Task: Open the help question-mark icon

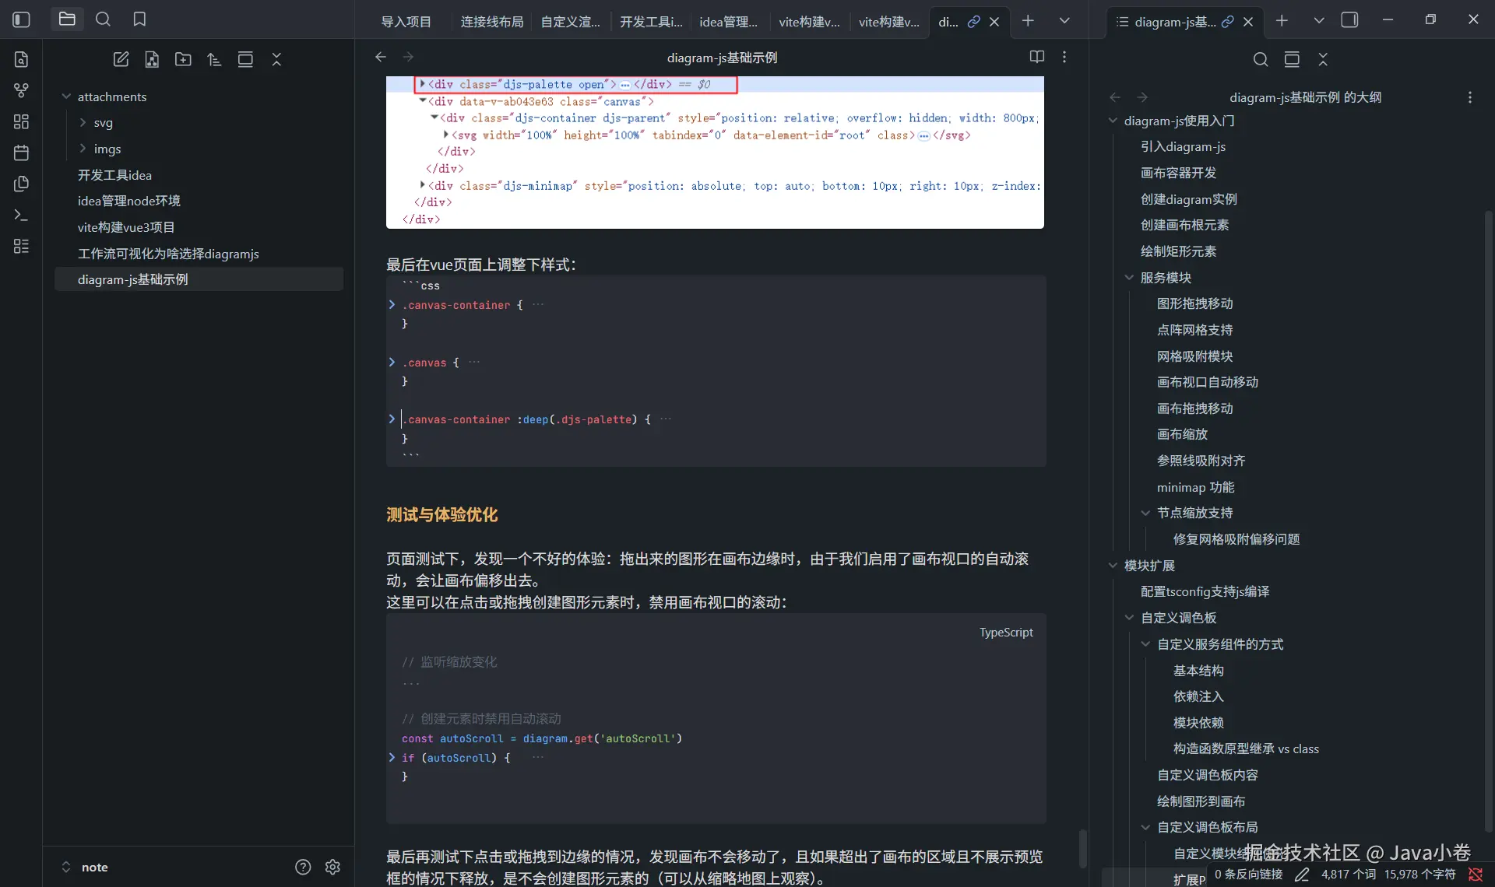Action: (x=303, y=867)
